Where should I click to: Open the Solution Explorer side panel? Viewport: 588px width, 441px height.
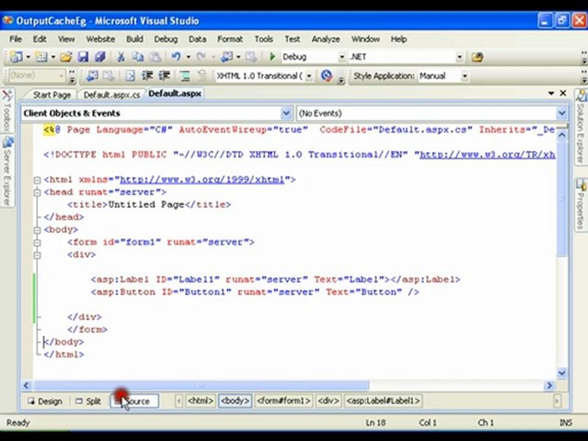581,127
